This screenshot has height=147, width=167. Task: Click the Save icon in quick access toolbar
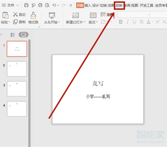click(26, 5)
